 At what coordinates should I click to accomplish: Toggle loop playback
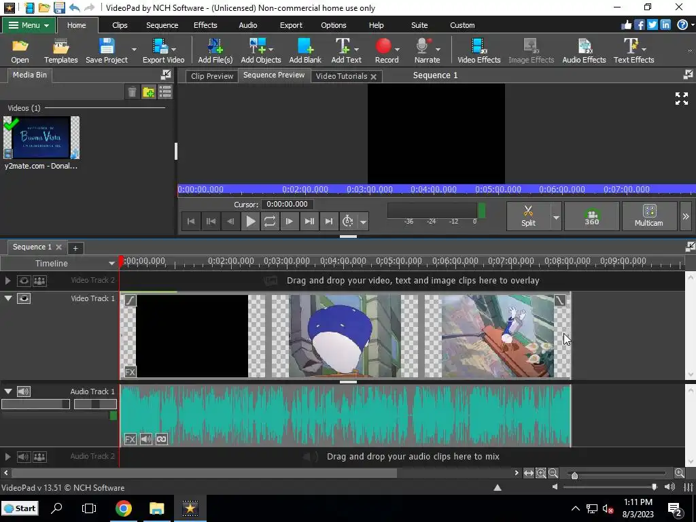270,221
